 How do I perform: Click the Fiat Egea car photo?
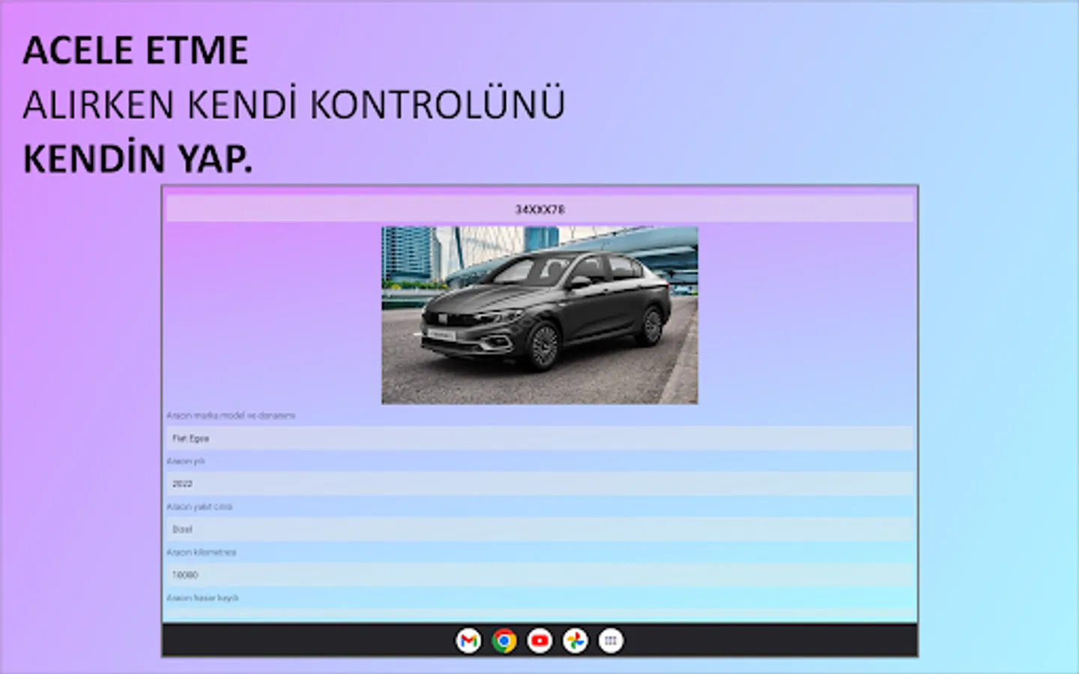[x=539, y=315]
